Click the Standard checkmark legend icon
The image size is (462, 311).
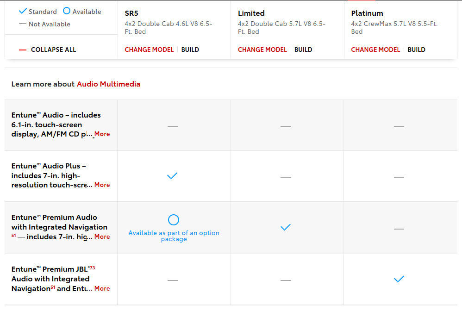pos(23,11)
